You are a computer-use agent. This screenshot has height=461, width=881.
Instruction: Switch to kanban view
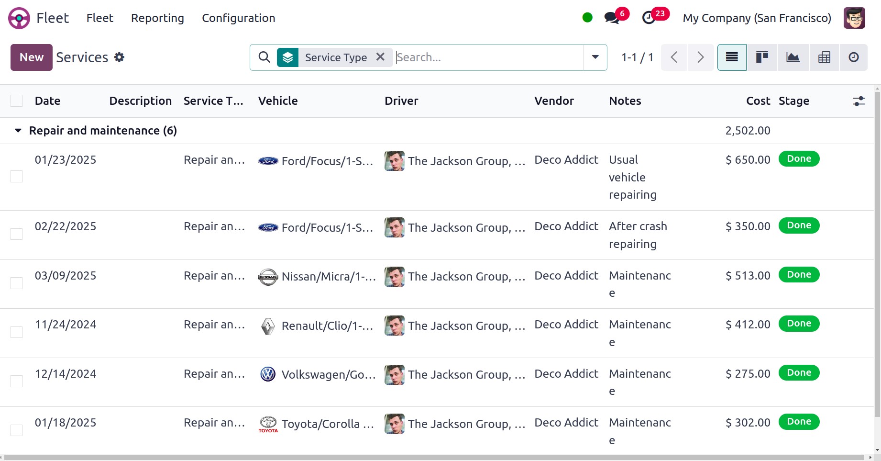[762, 57]
